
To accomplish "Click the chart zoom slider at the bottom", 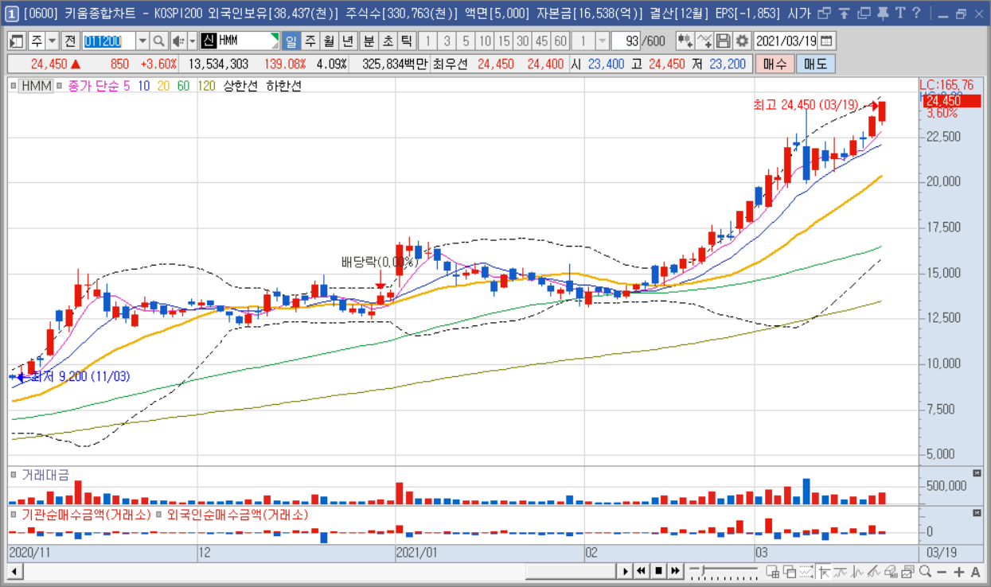I will click(x=723, y=571).
